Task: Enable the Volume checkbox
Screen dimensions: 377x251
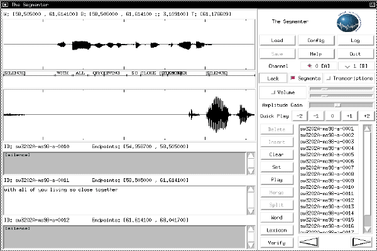Action: pos(283,92)
